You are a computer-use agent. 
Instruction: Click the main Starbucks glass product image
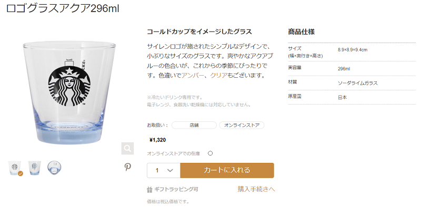point(69,92)
